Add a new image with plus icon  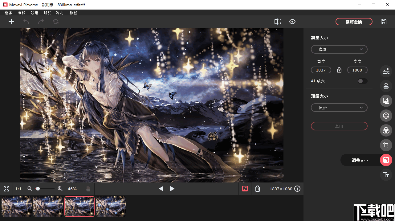click(x=11, y=22)
